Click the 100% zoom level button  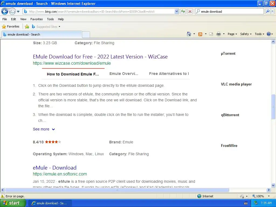pyautogui.click(x=258, y=196)
